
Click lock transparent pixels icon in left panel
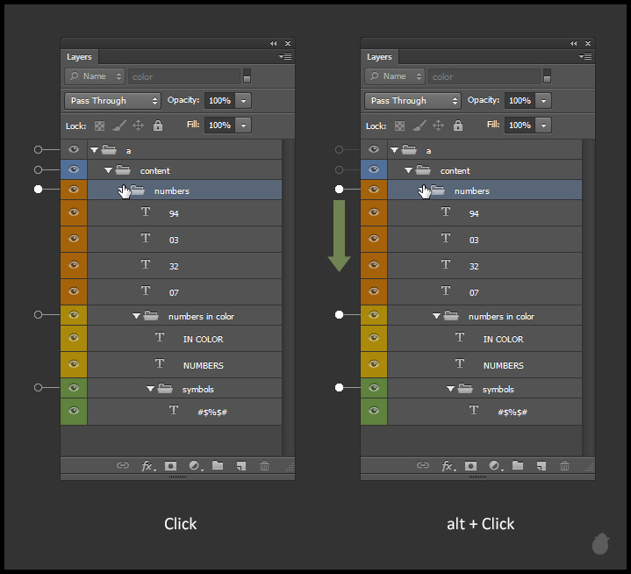coord(99,126)
